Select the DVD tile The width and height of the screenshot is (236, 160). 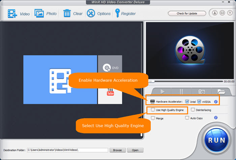click(x=110, y=64)
